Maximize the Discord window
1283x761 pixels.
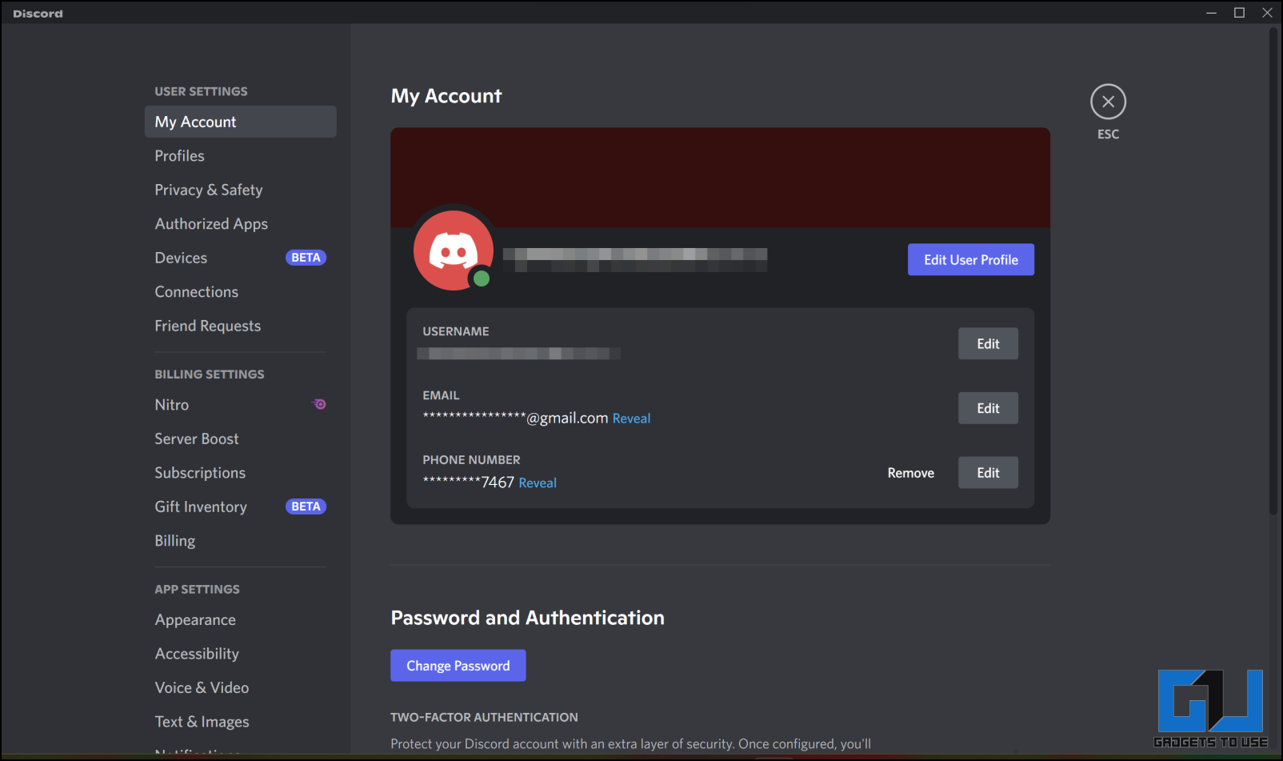[x=1239, y=13]
